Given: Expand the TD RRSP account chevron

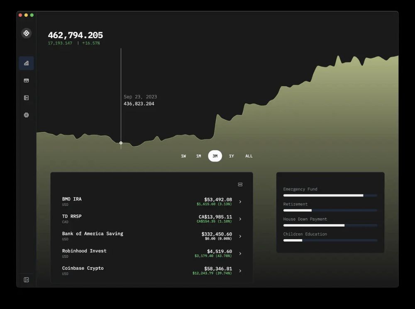Looking at the screenshot, I should (x=240, y=219).
